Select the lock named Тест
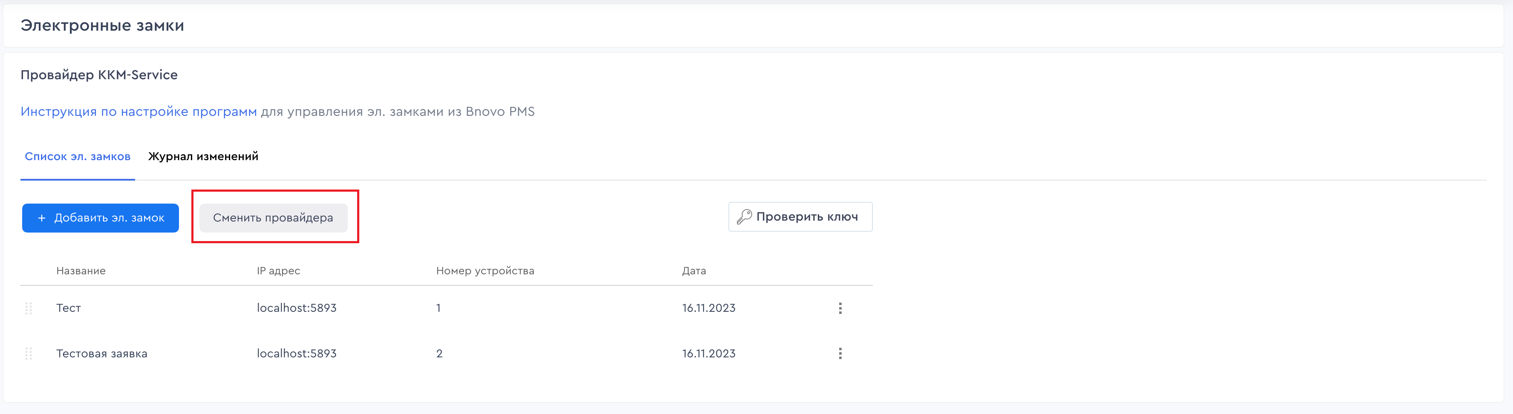 (x=69, y=308)
